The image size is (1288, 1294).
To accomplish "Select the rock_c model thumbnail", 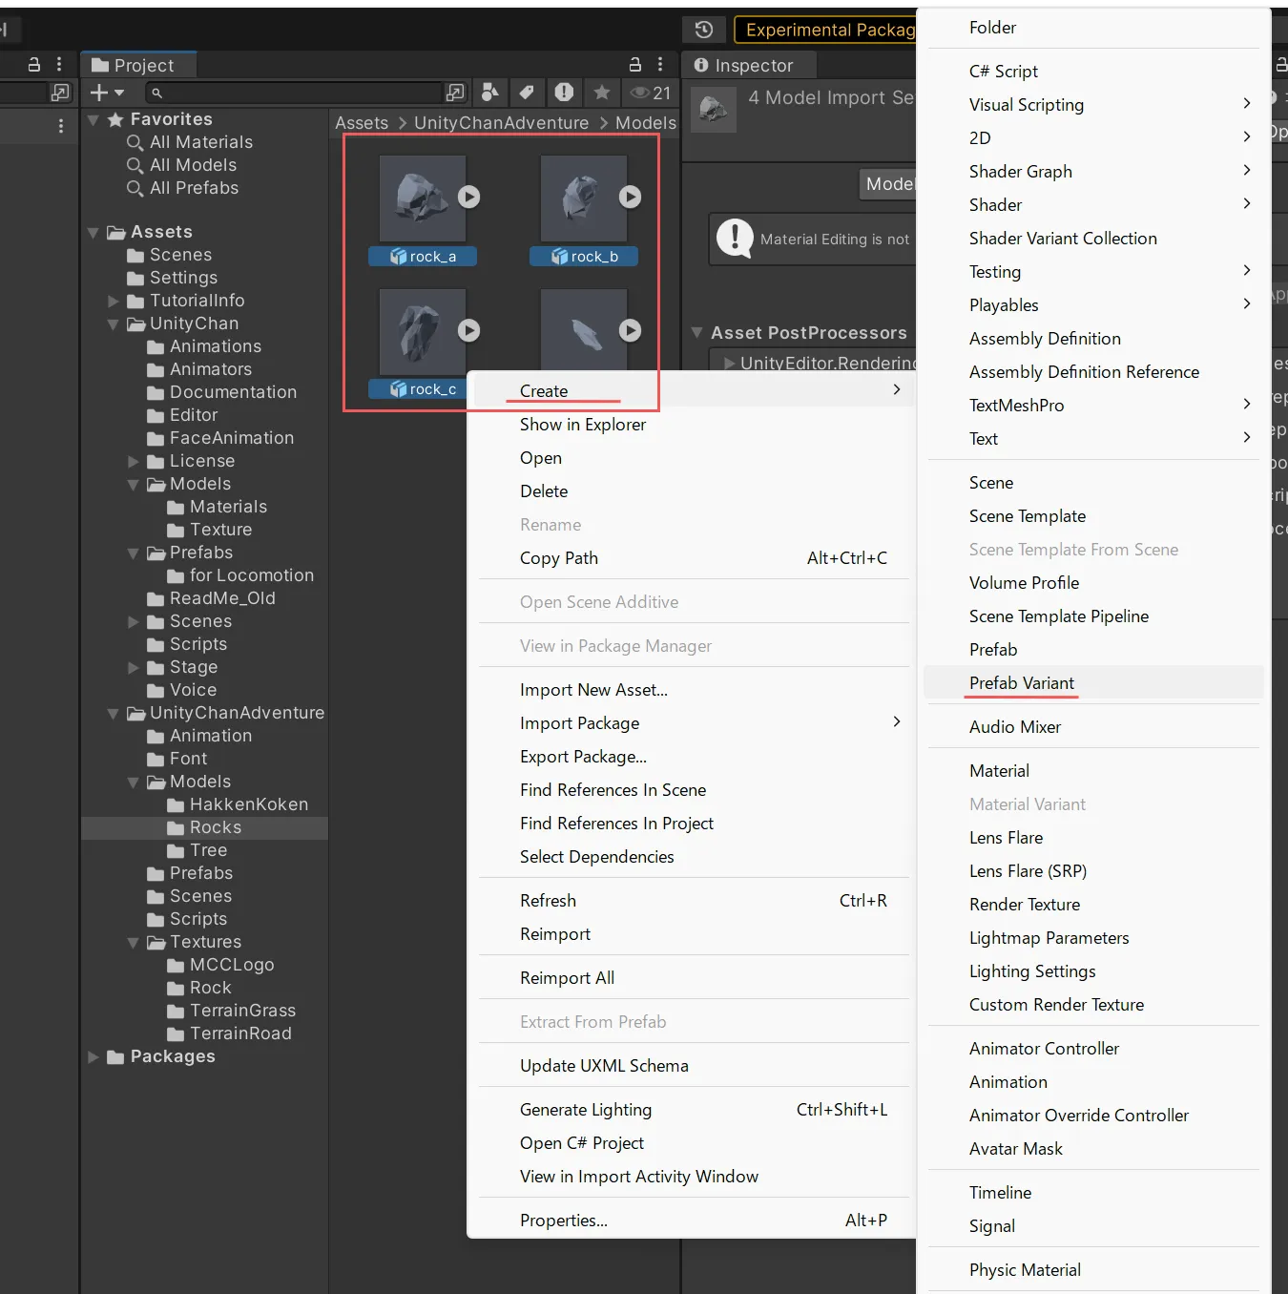I will (422, 332).
